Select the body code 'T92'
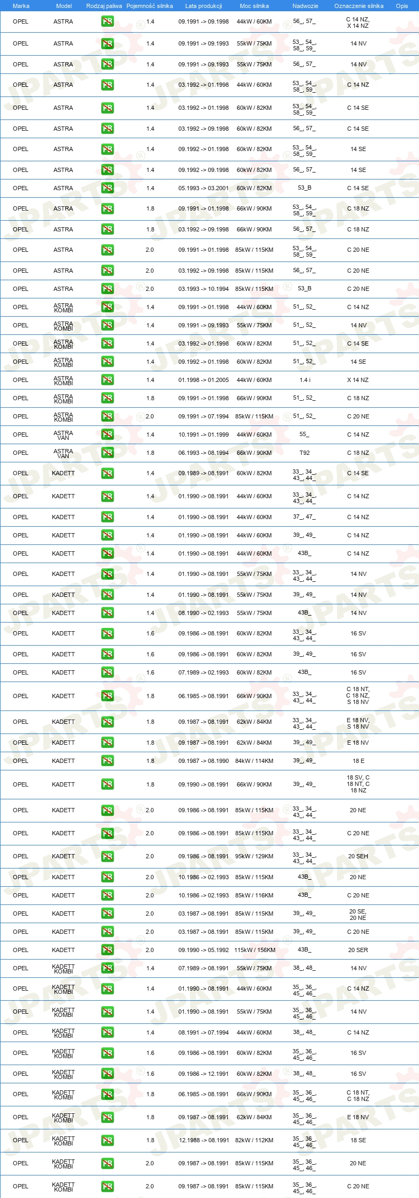 pyautogui.click(x=304, y=453)
